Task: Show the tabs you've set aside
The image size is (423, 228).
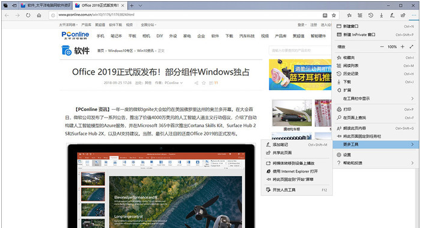Action: (5, 5)
